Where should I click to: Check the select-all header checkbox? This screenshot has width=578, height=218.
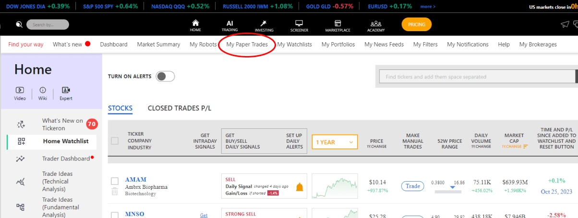point(115,141)
